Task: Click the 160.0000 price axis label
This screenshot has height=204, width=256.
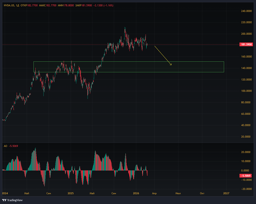Action: pos(246,56)
